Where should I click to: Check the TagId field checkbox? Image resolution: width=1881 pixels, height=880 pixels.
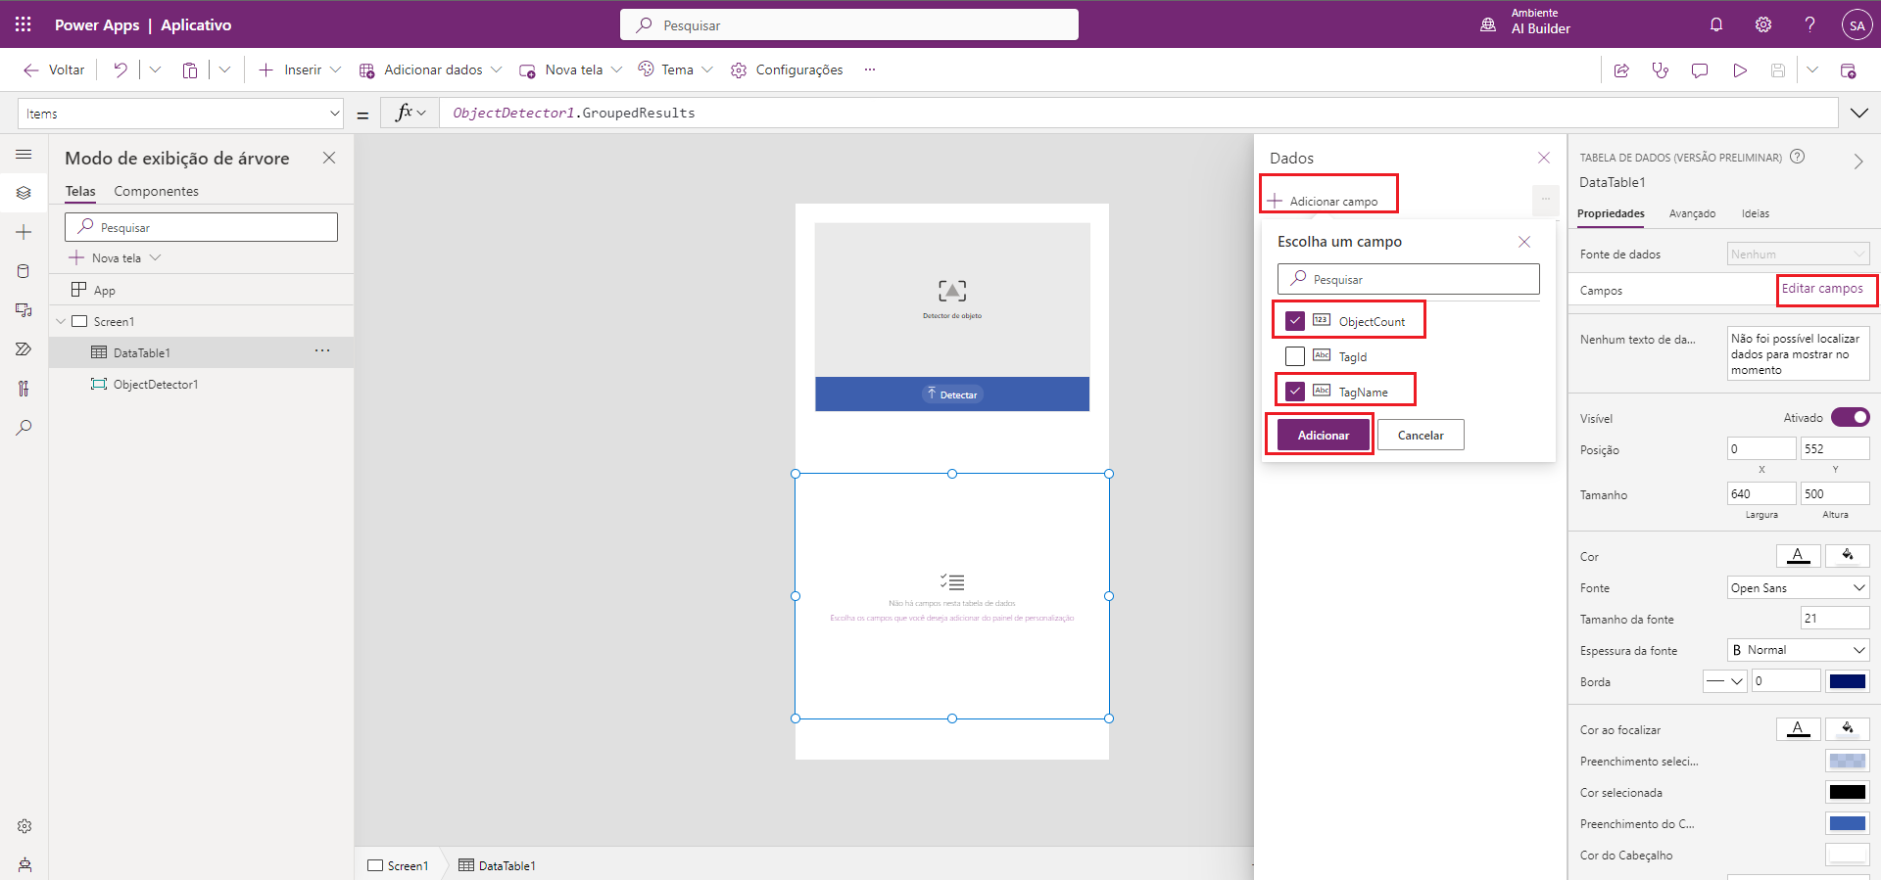(1295, 356)
